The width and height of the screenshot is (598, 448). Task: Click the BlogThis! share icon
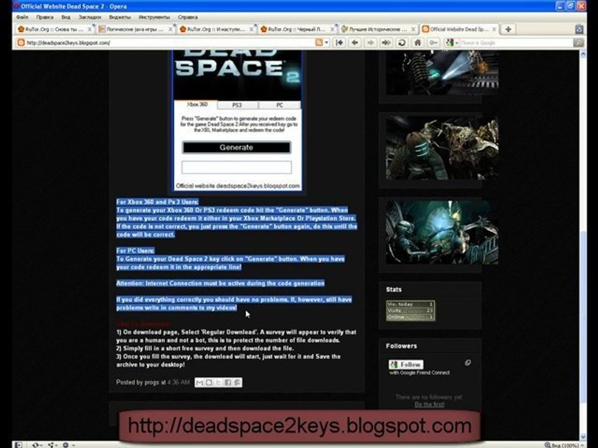(x=209, y=383)
